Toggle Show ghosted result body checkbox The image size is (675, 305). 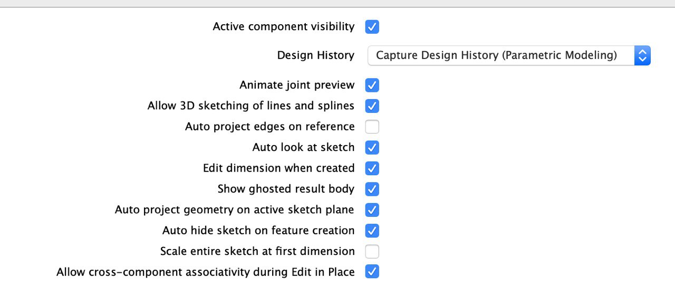tap(372, 189)
